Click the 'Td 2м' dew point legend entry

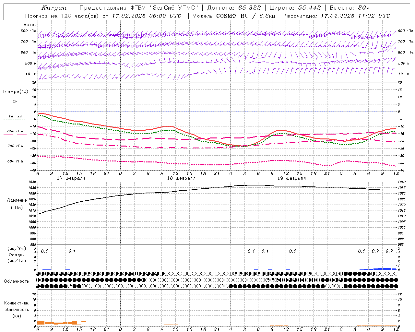(15, 116)
